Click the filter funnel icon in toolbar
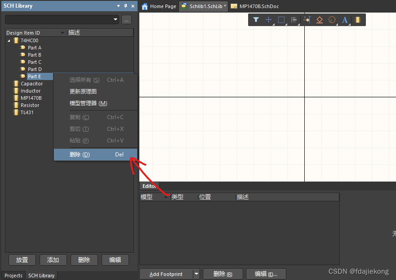This screenshot has width=396, height=280. coord(256,20)
